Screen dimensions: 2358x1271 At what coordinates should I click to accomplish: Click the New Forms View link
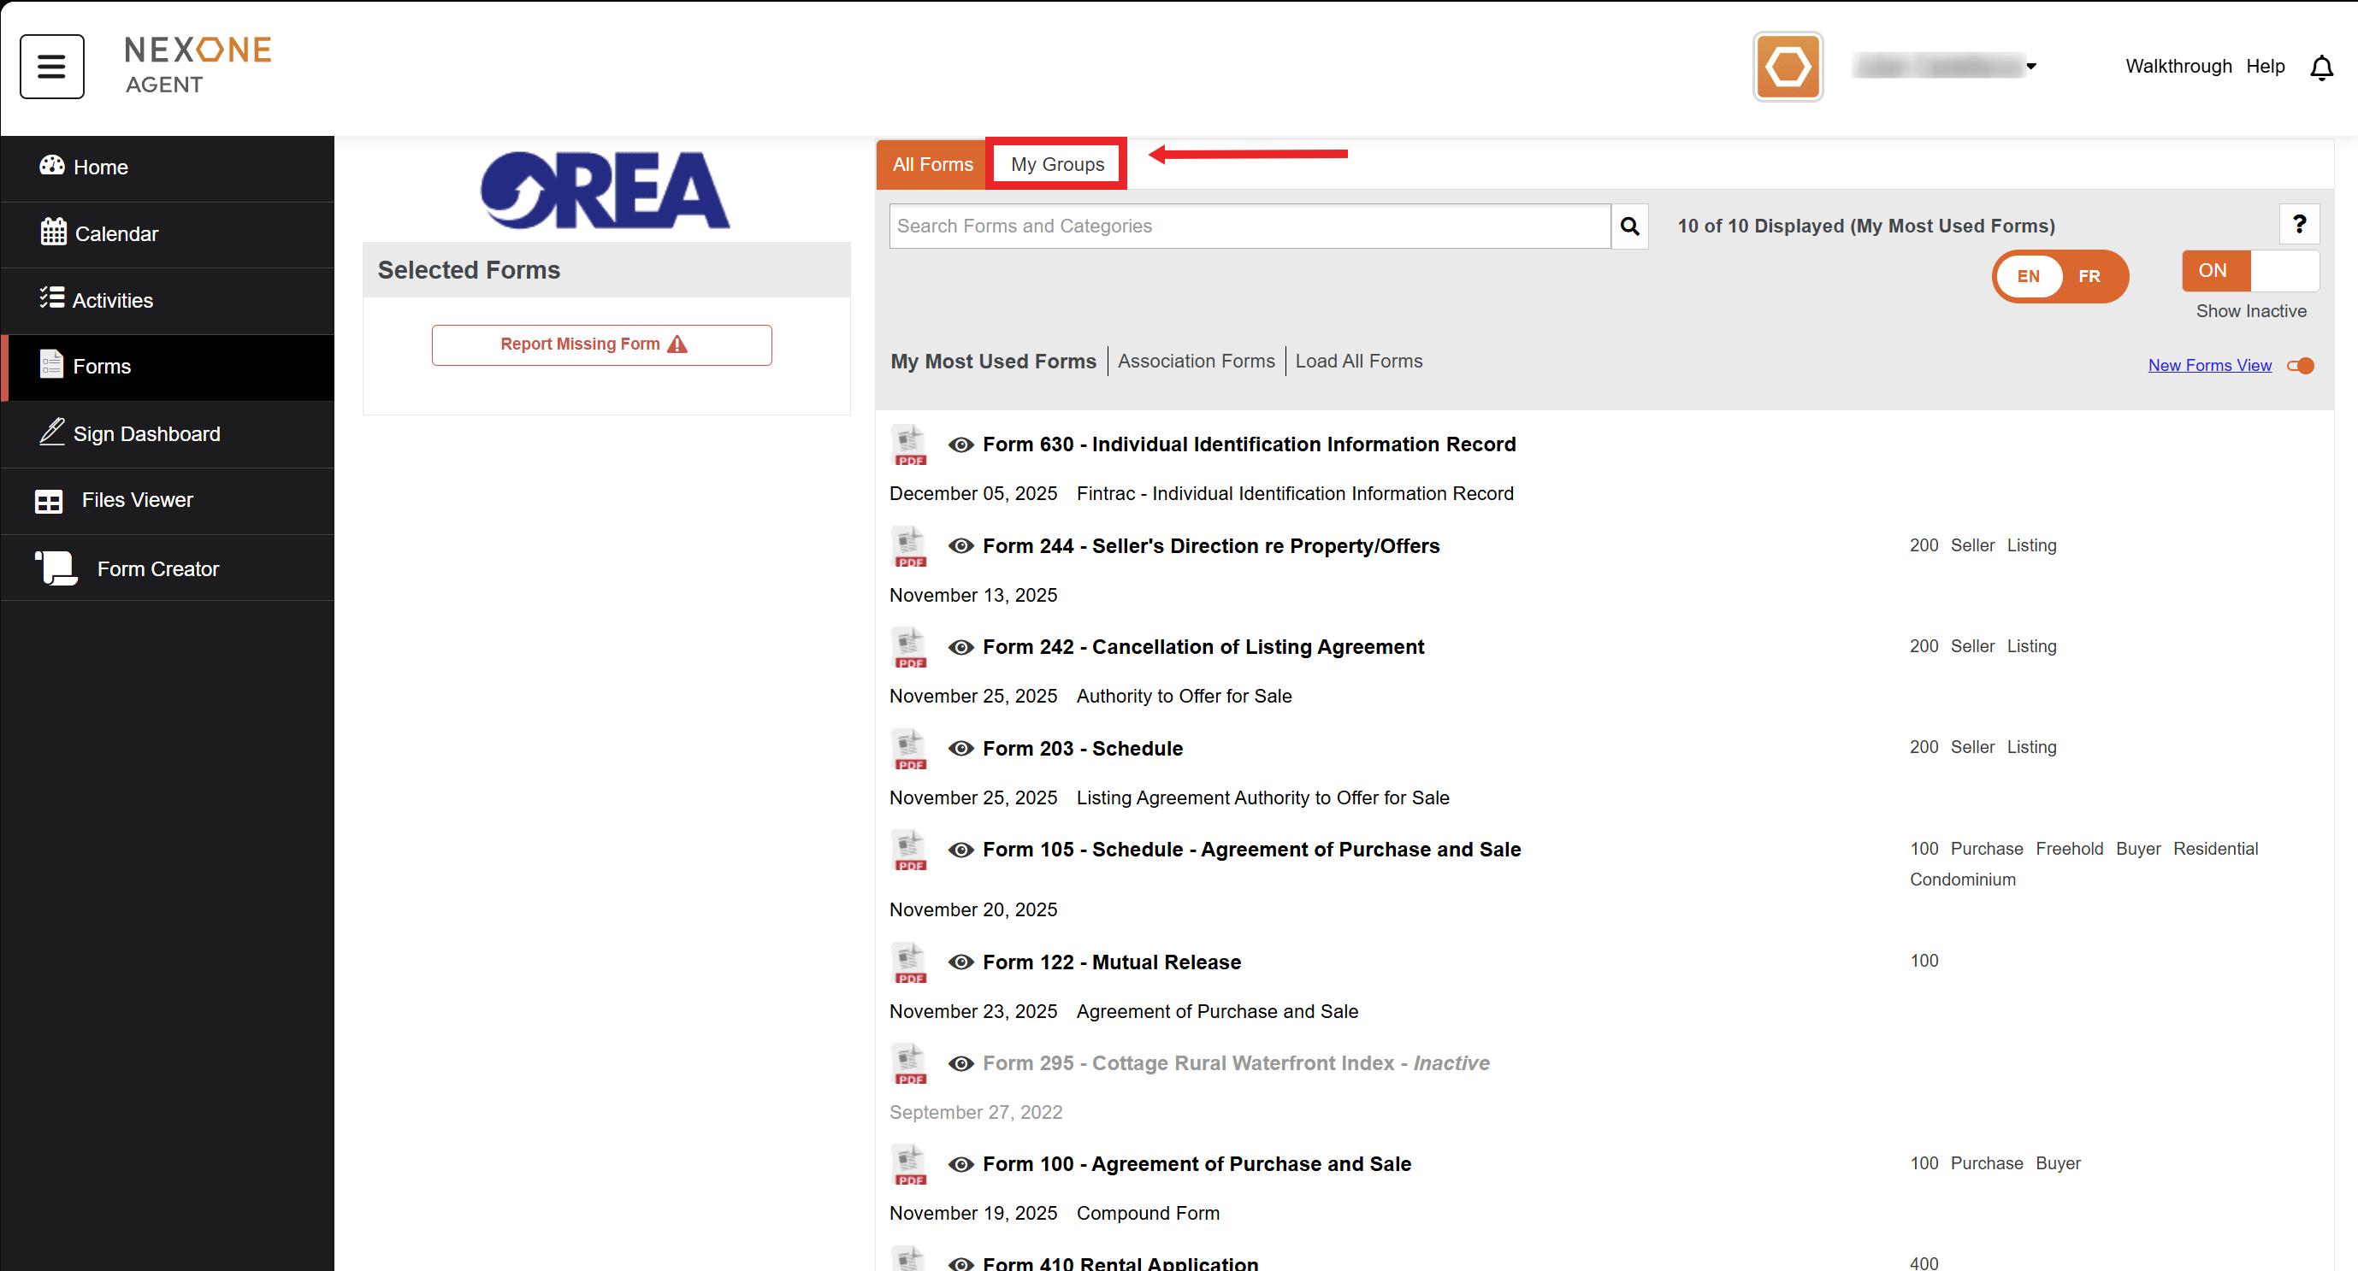tap(2209, 366)
